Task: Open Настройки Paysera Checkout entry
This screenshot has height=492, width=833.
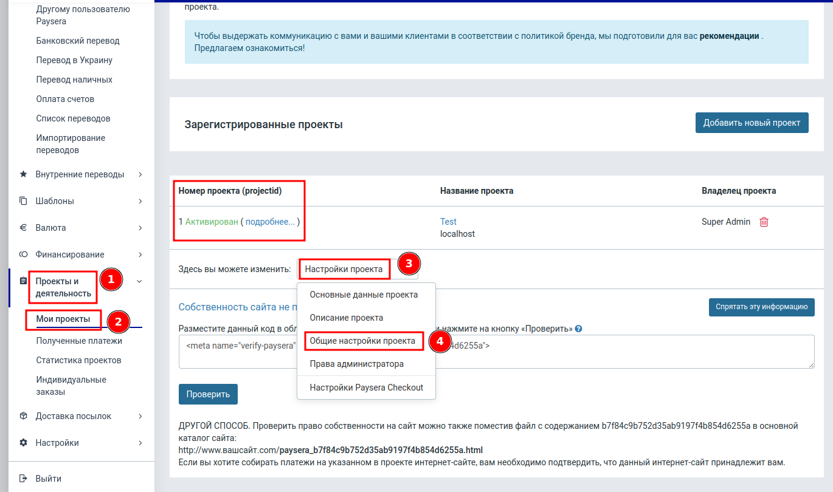Action: (366, 388)
